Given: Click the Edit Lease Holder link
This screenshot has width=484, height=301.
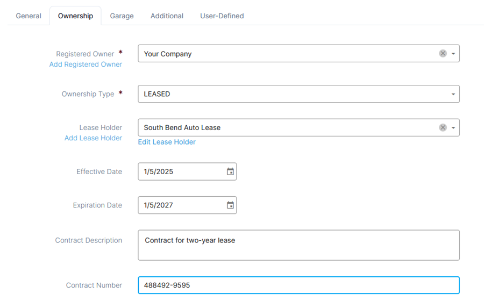Looking at the screenshot, I should click(167, 142).
